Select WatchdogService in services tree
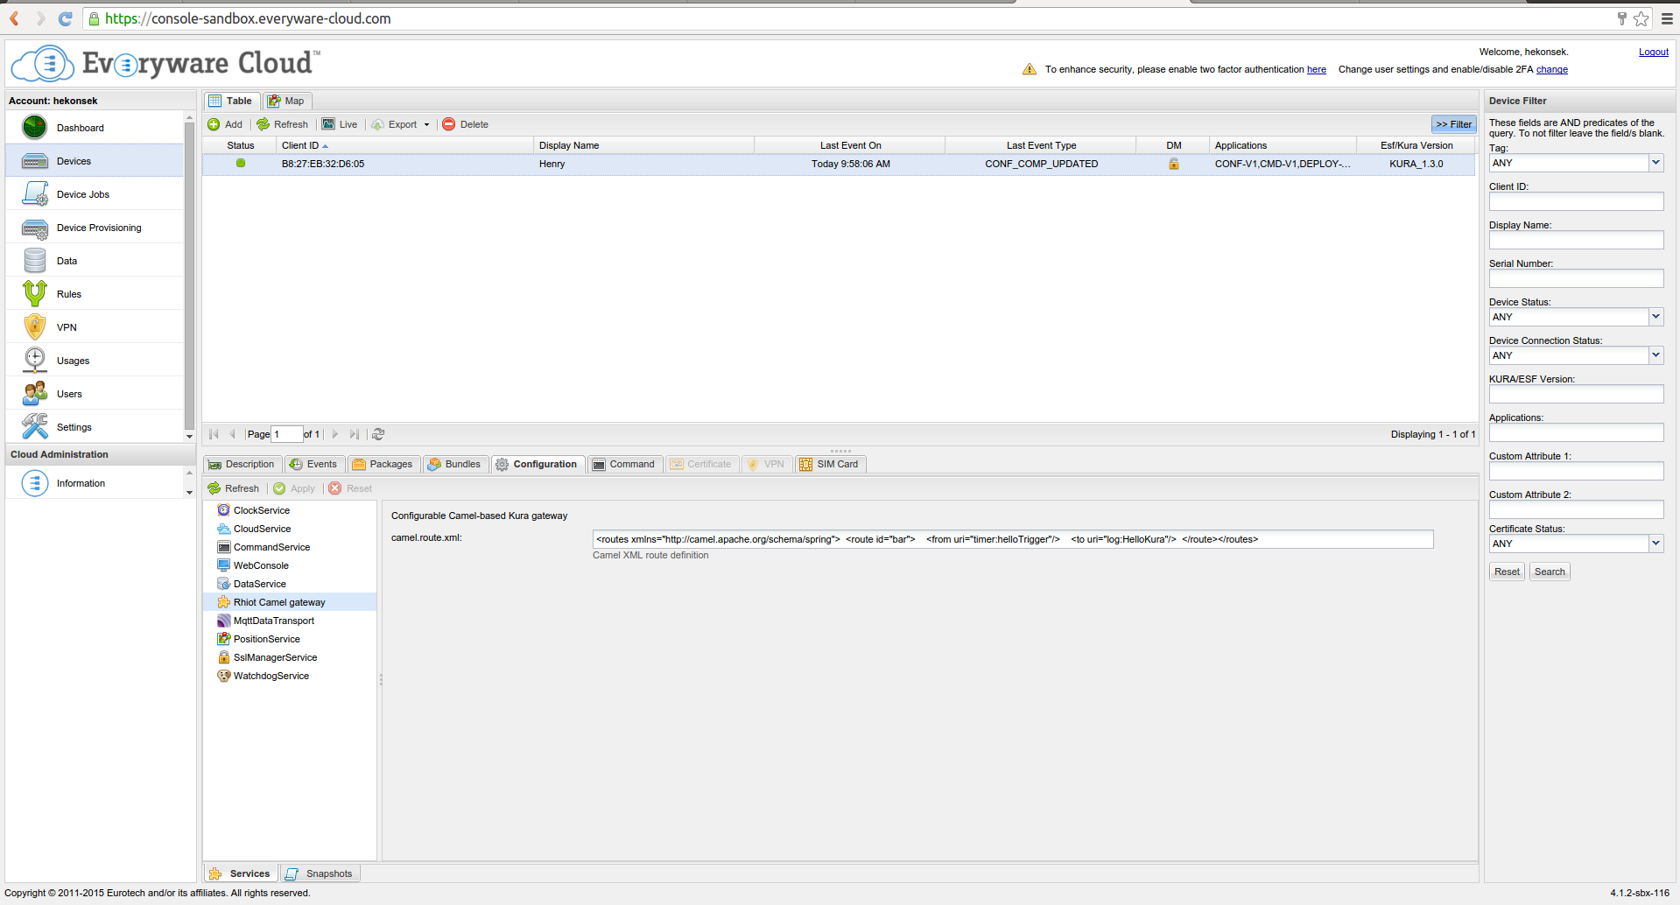This screenshot has width=1680, height=905. pos(271,676)
